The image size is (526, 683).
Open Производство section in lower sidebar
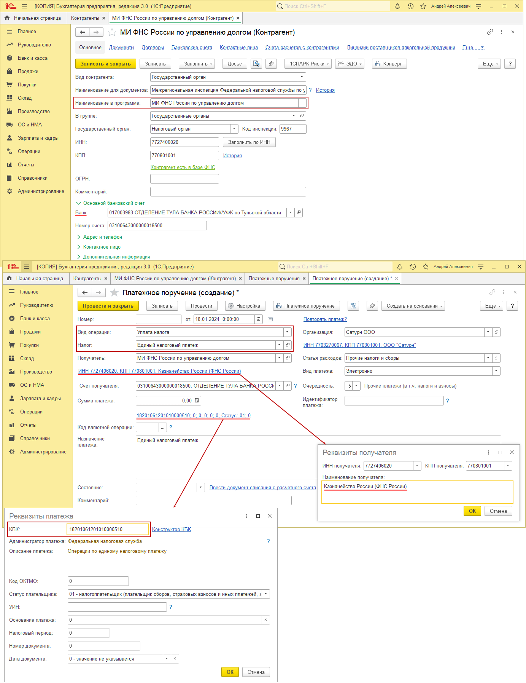click(36, 372)
